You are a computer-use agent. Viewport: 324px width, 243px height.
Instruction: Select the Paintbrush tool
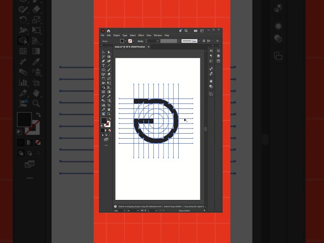click(x=109, y=70)
